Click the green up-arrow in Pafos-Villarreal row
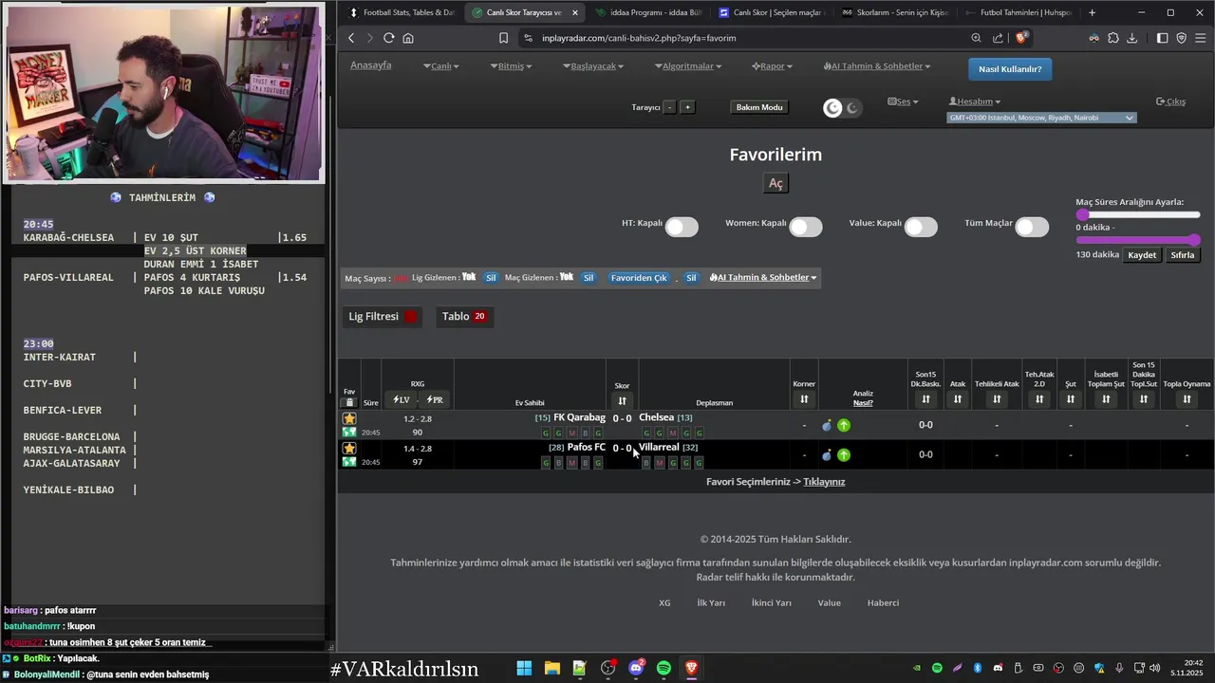 coord(844,455)
